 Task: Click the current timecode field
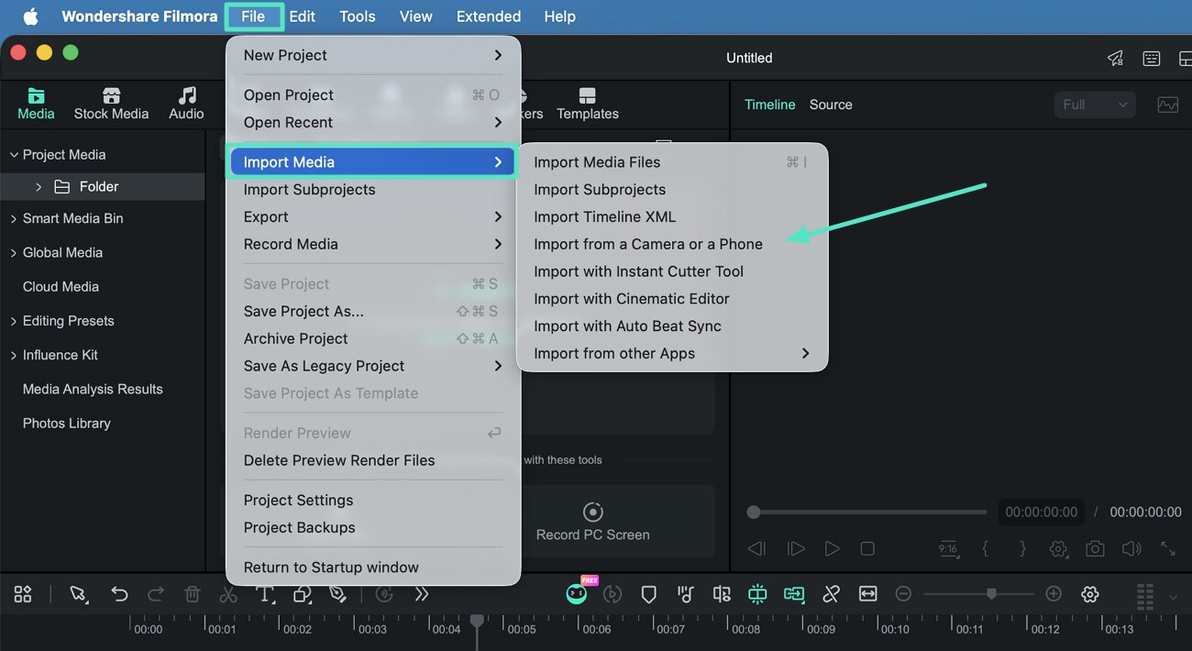click(x=1041, y=512)
